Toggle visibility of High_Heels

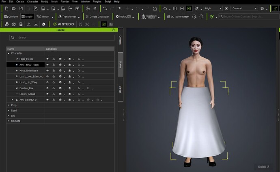pos(47,59)
